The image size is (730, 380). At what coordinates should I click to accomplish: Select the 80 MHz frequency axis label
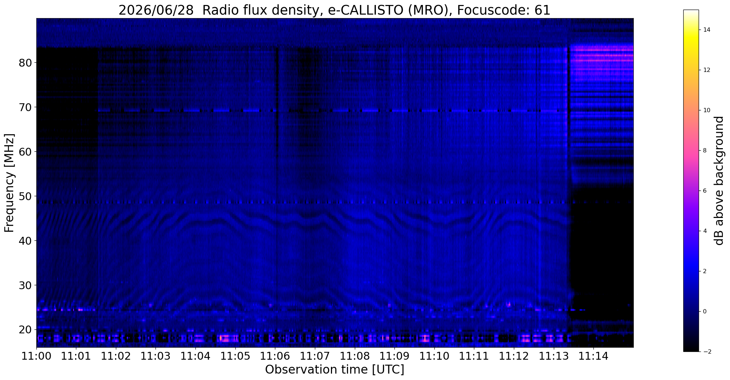(25, 63)
